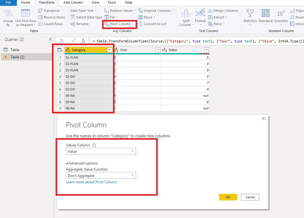Viewport: 304px width, 218px height.
Task: Click the Split Column icon
Action: [x=186, y=13]
